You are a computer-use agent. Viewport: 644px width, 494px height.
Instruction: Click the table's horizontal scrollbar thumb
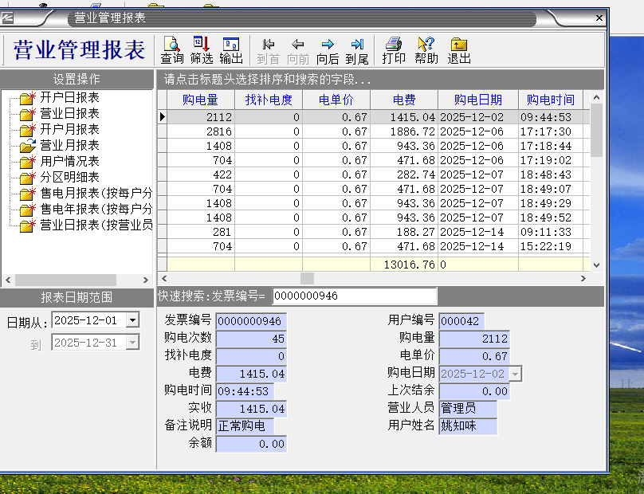[x=307, y=279]
